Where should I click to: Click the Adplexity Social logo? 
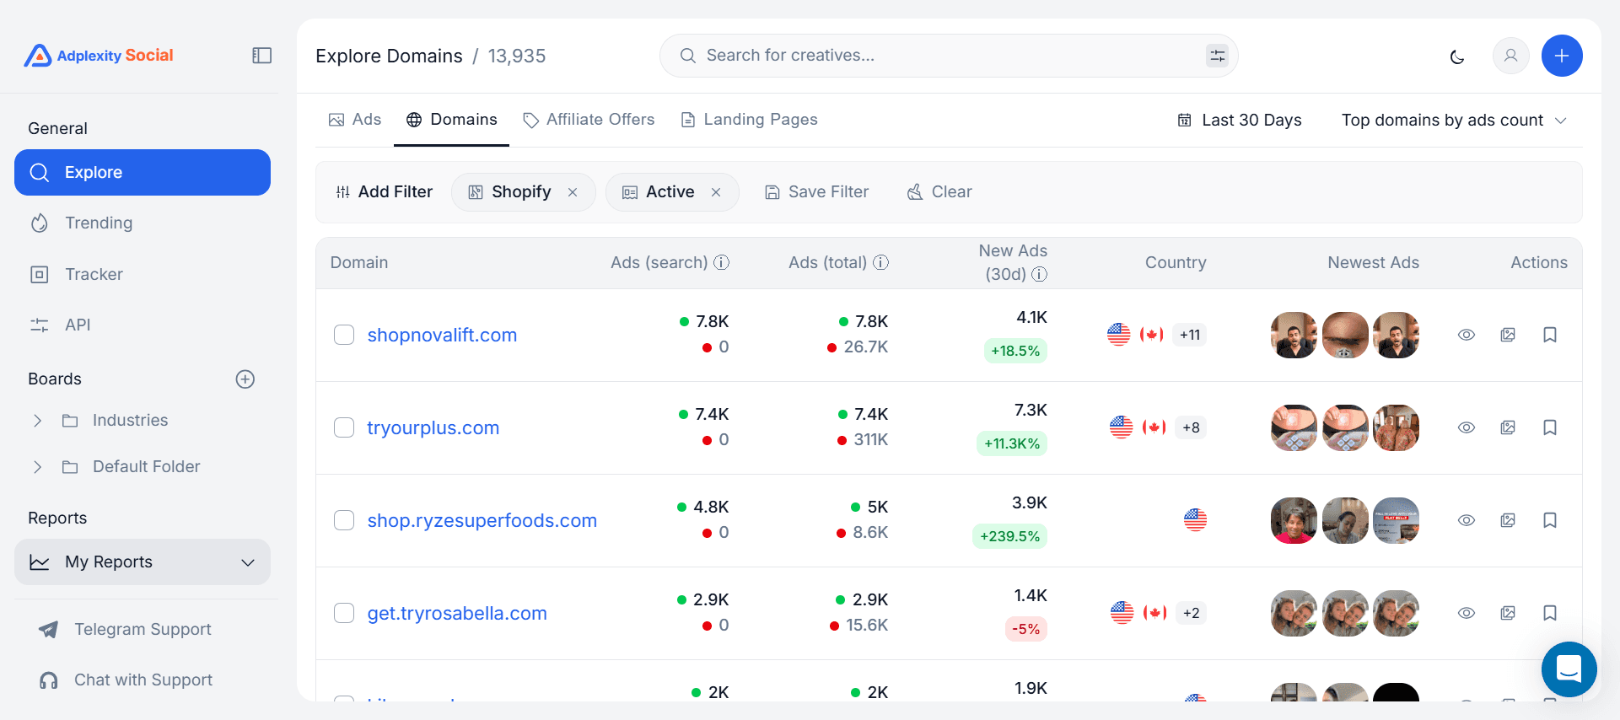pos(99,56)
